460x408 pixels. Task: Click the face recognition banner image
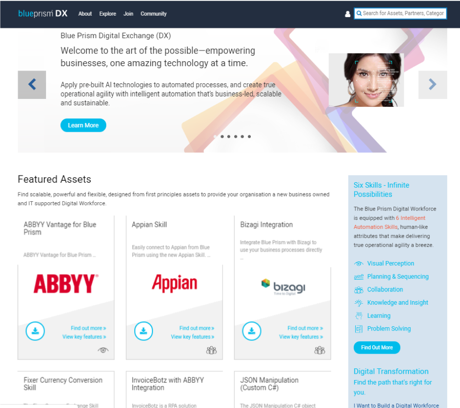pyautogui.click(x=366, y=80)
